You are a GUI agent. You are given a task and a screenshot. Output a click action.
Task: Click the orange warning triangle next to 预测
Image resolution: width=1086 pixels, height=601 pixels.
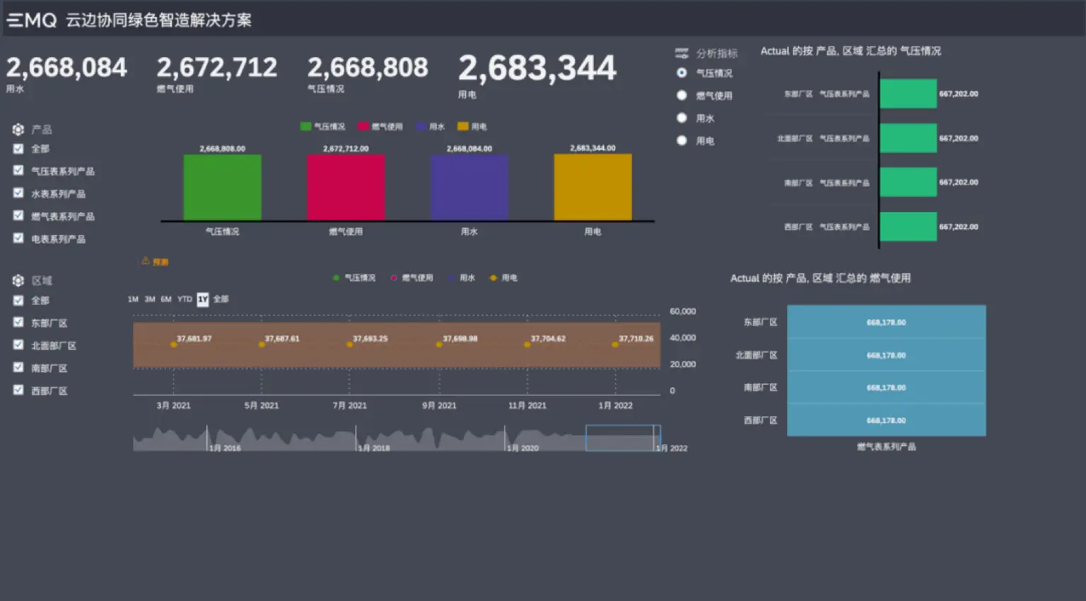[146, 261]
